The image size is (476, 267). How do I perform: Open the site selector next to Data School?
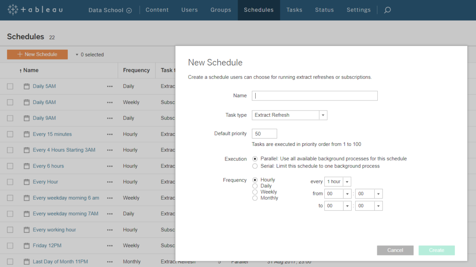pyautogui.click(x=128, y=10)
